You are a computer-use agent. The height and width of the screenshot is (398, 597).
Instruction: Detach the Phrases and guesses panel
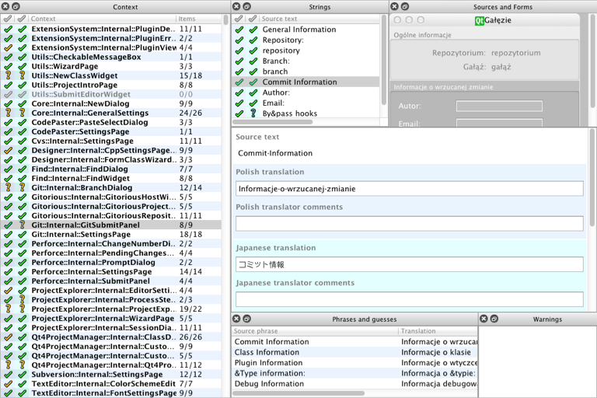pos(247,319)
